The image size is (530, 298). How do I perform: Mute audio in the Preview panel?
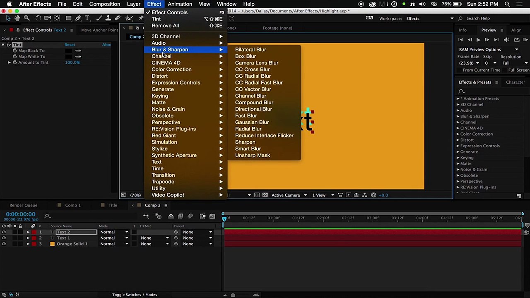pyautogui.click(x=506, y=40)
